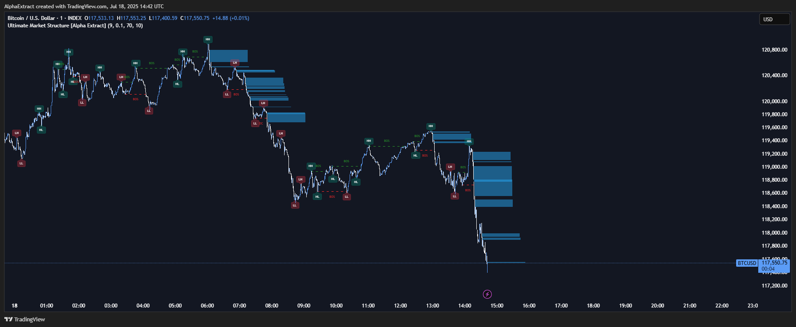Click the 120,400.00 price axis label

coord(774,75)
